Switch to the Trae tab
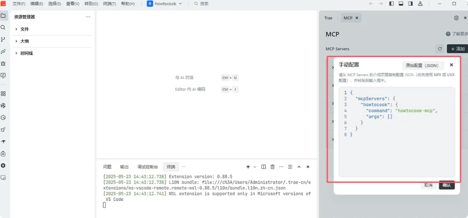468x218 pixels. [x=328, y=18]
